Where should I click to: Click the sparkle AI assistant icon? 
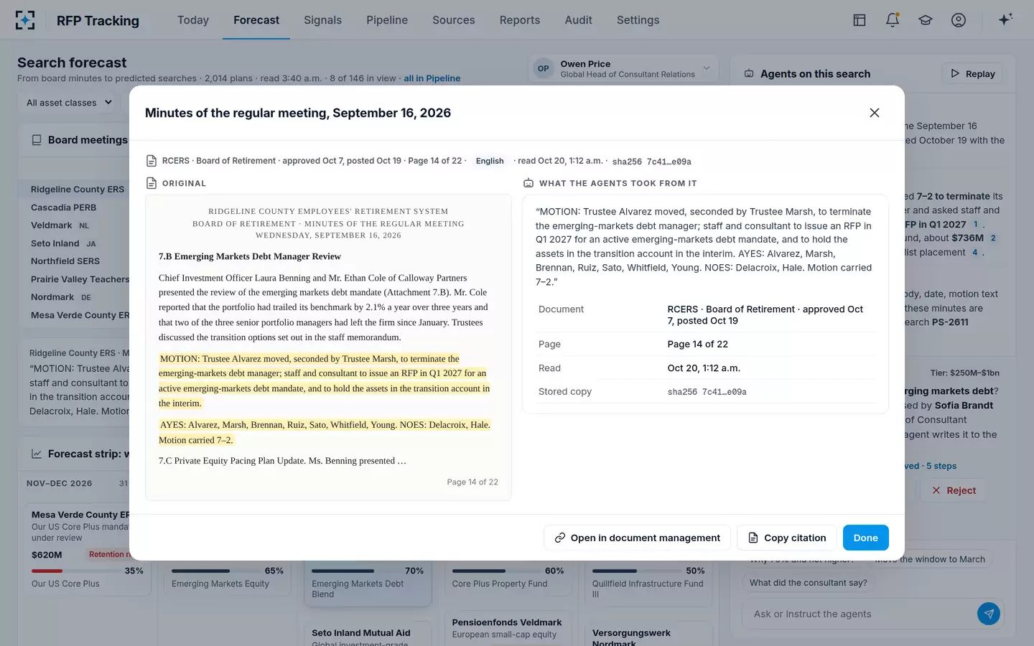click(1005, 19)
